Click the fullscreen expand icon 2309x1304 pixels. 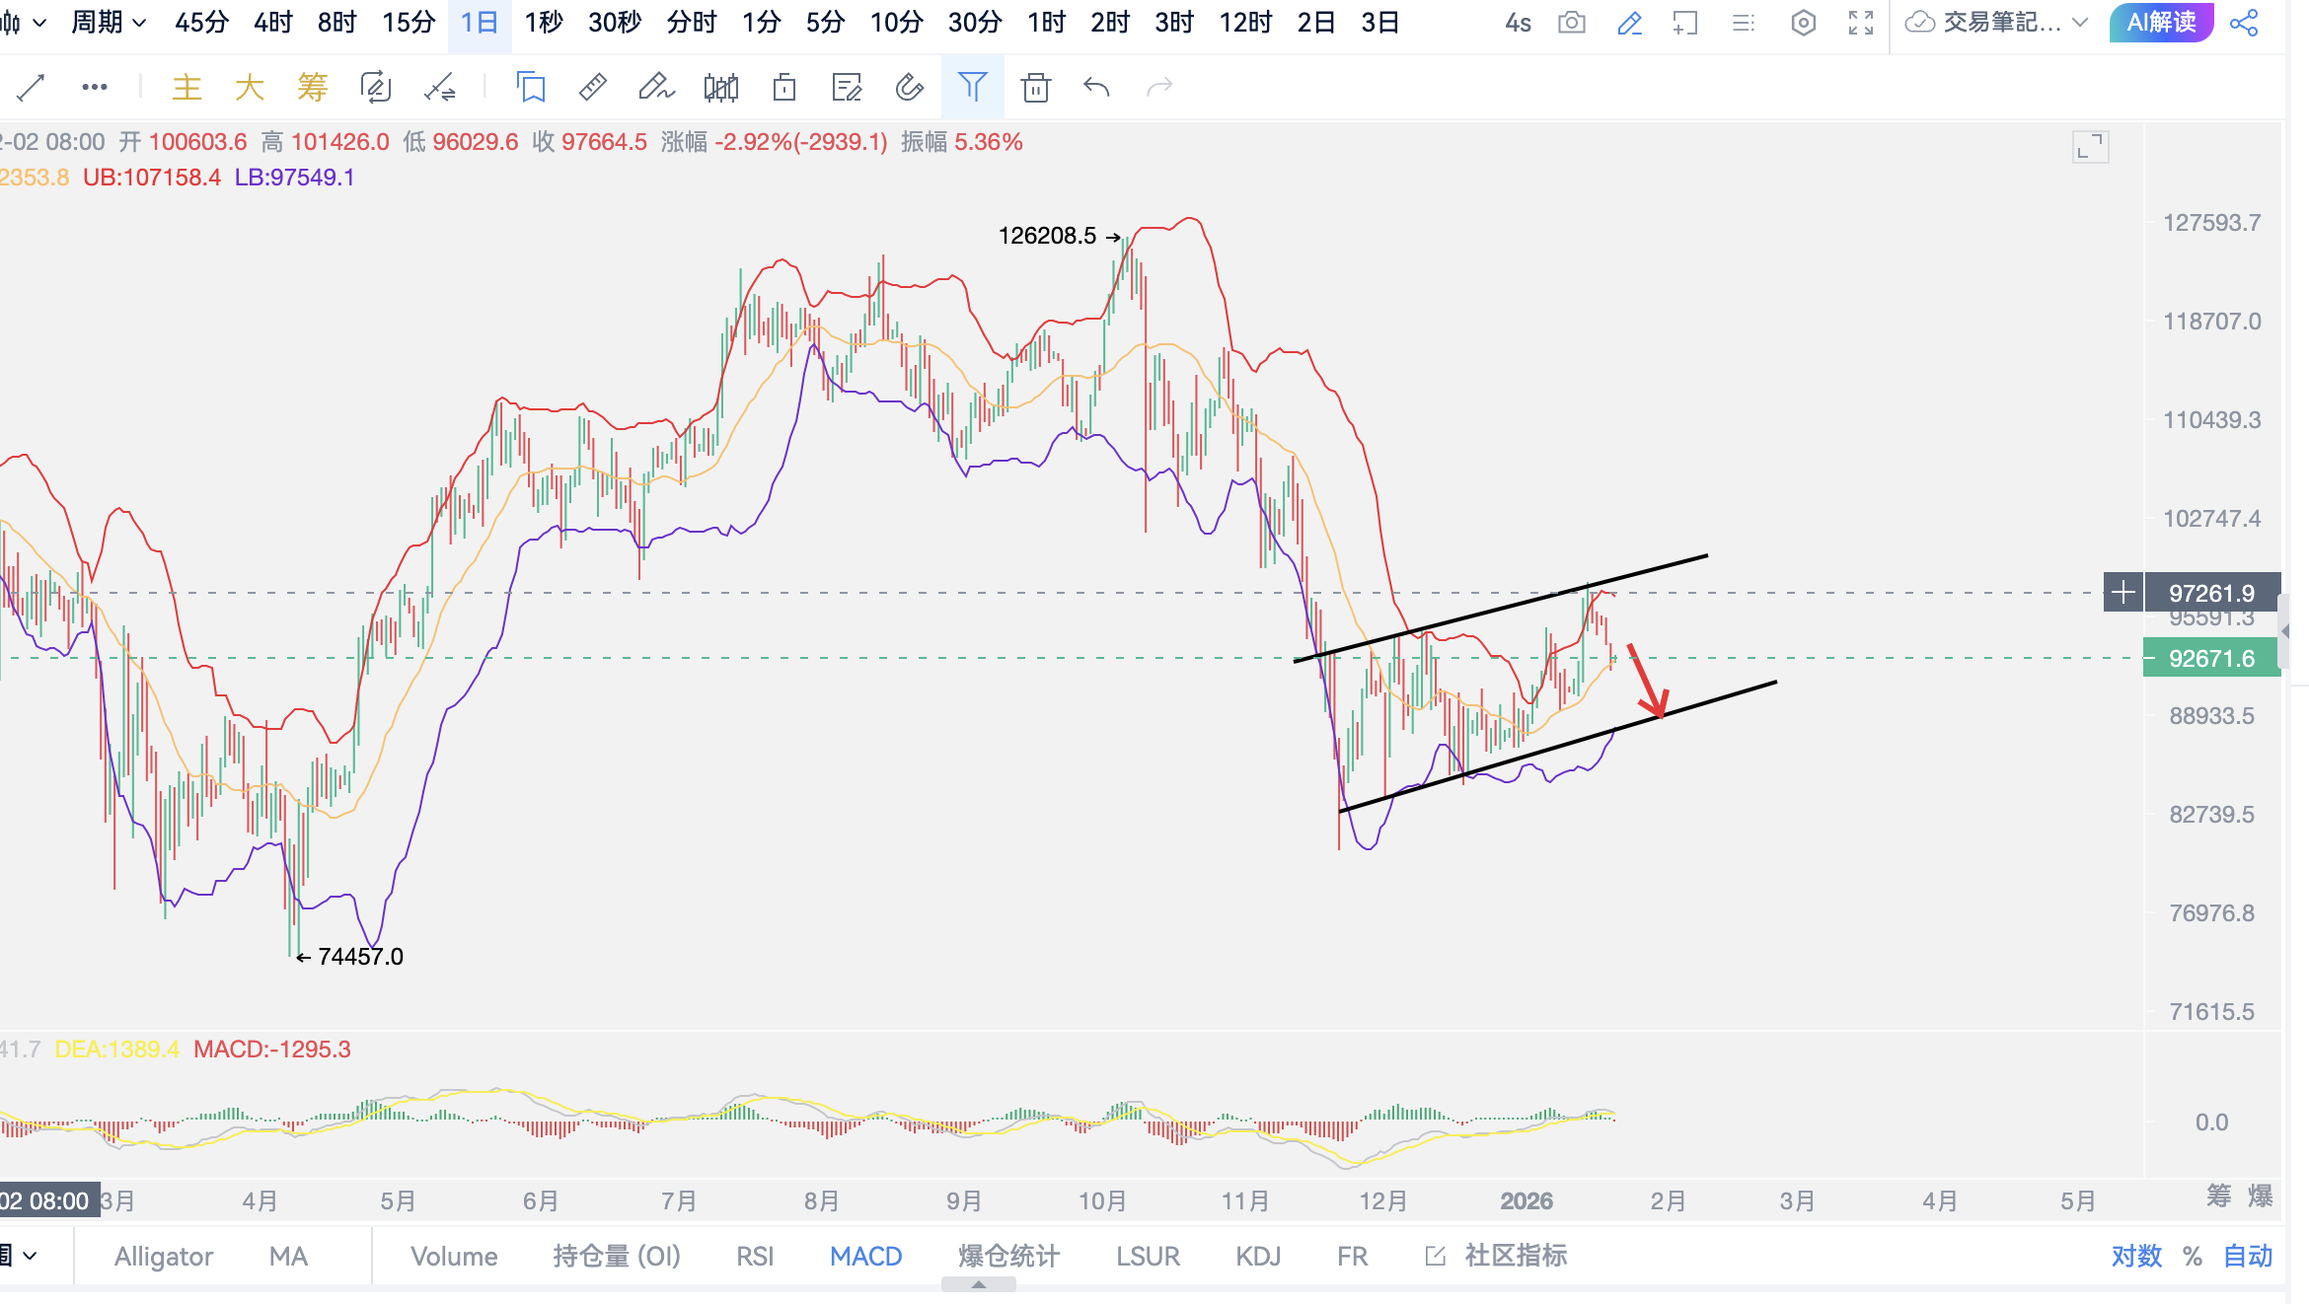coord(1860,23)
